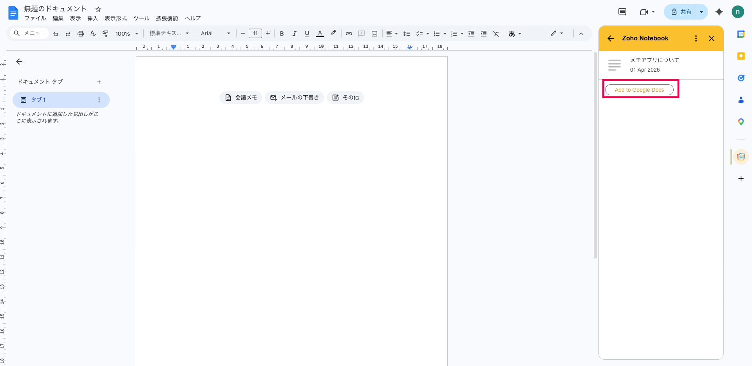Click the paint format roller icon
The image size is (752, 366).
point(105,34)
